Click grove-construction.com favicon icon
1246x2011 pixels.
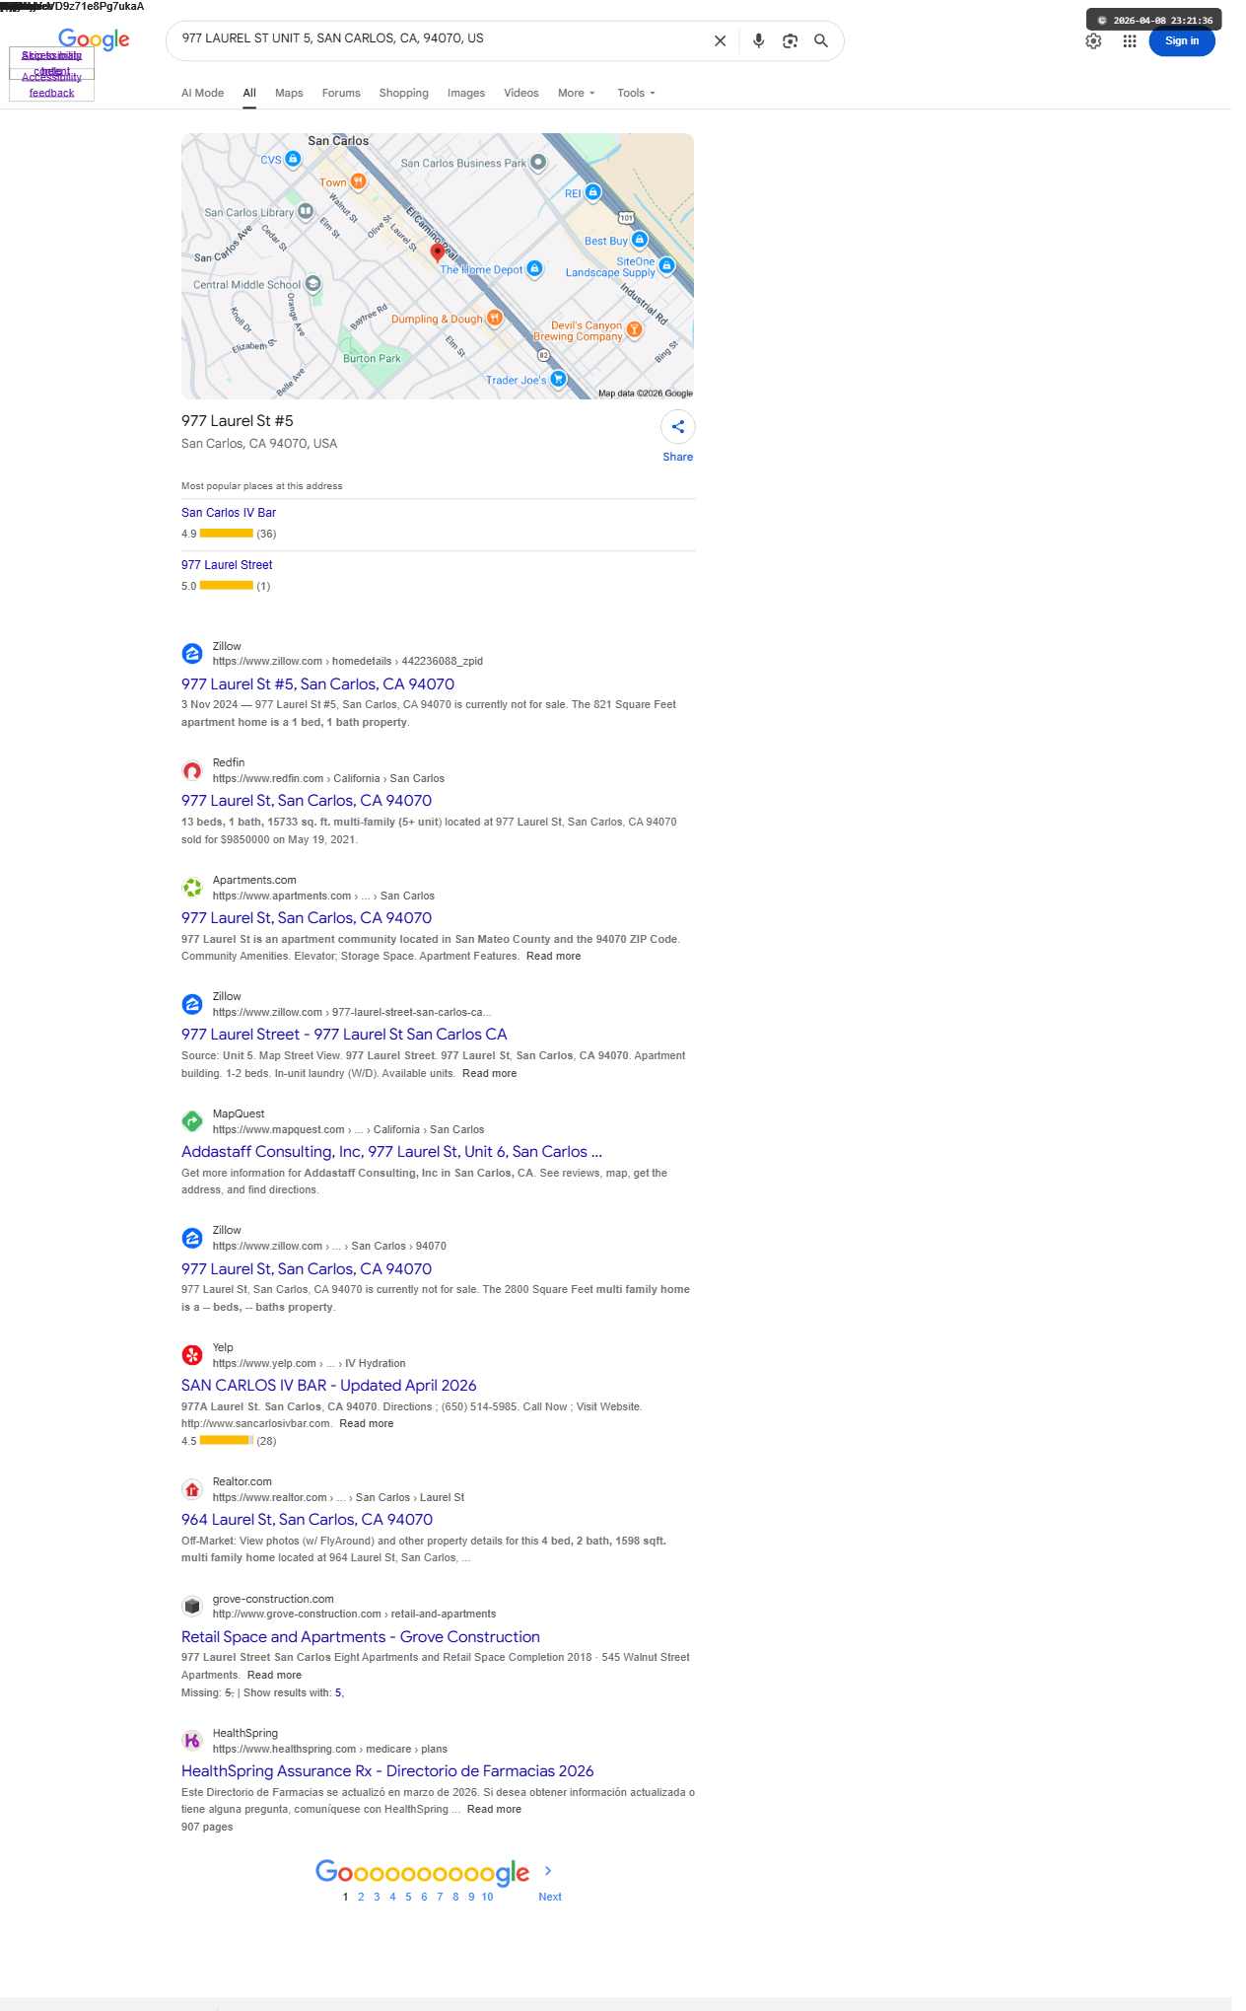[192, 1607]
